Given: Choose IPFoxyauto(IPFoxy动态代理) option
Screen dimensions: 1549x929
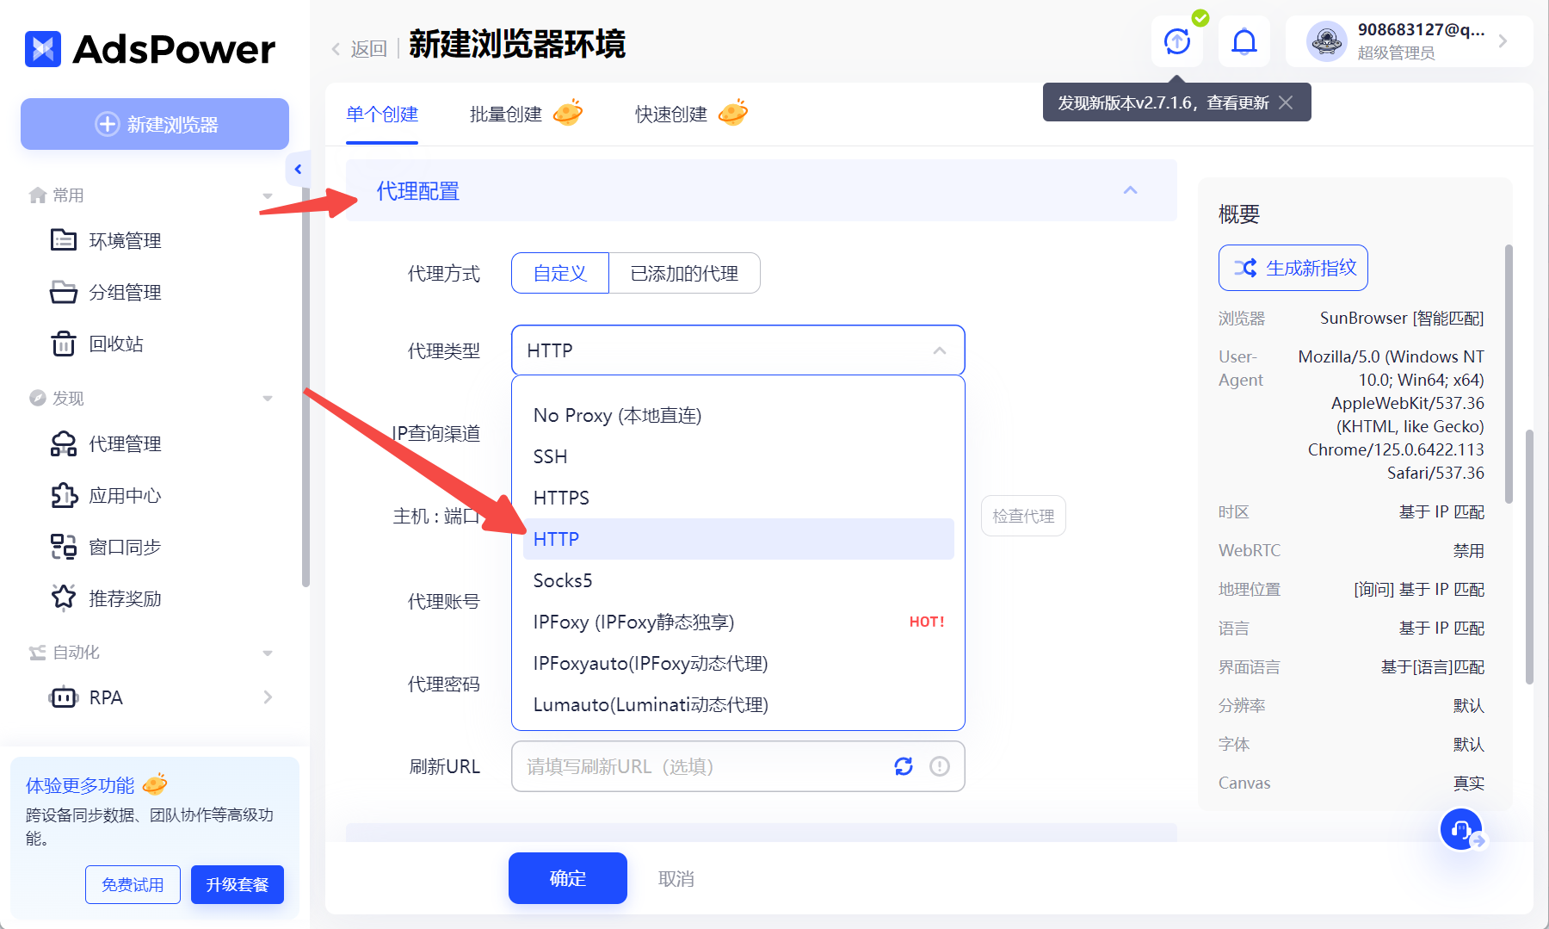Looking at the screenshot, I should pos(738,663).
